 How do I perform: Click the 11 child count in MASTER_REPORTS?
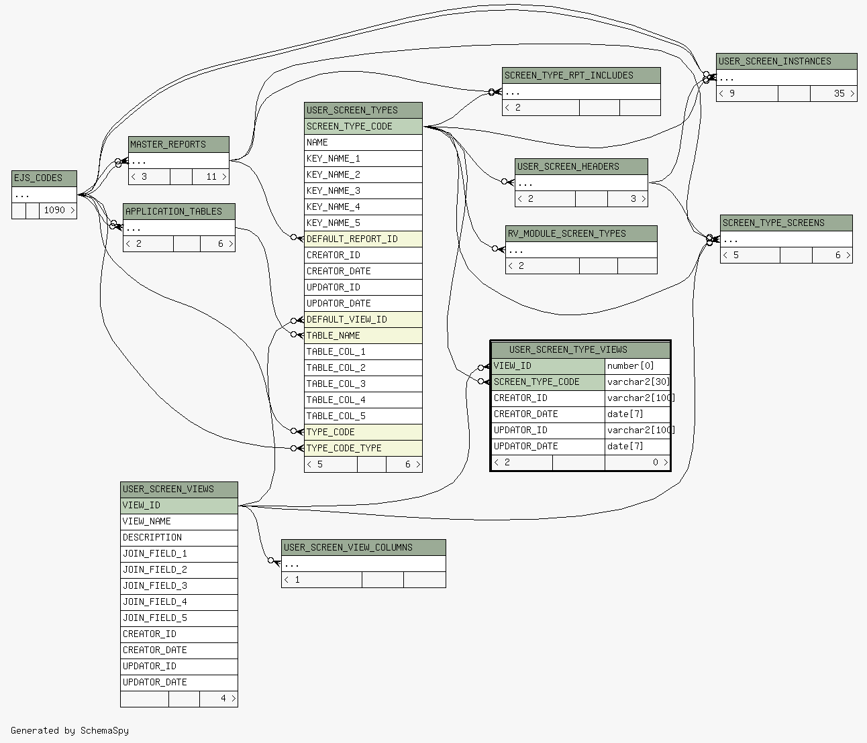click(211, 177)
